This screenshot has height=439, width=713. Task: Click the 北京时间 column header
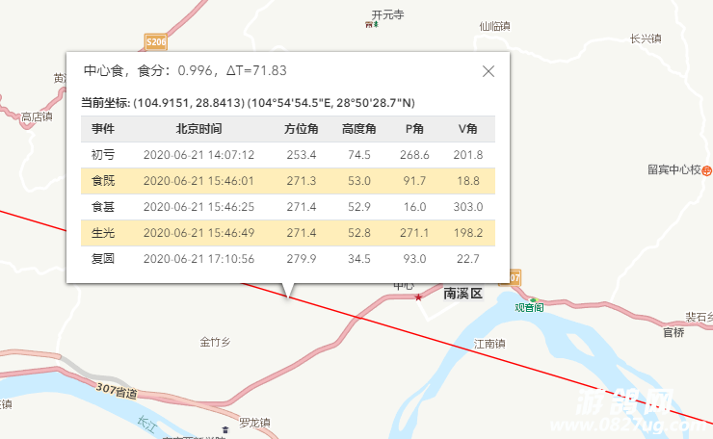(198, 129)
